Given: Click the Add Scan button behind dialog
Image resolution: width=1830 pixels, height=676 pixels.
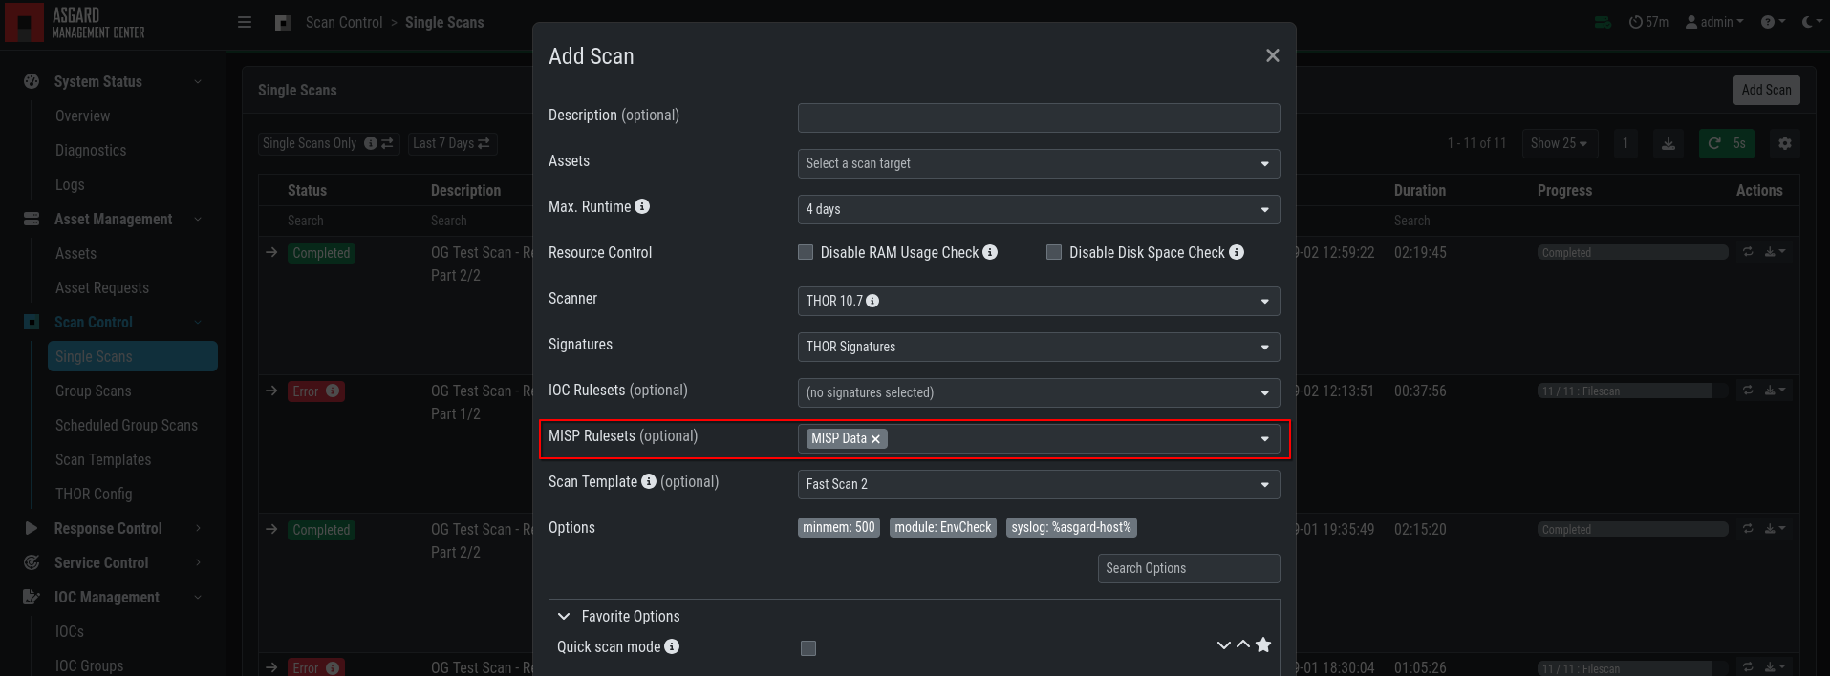Looking at the screenshot, I should tap(1766, 90).
